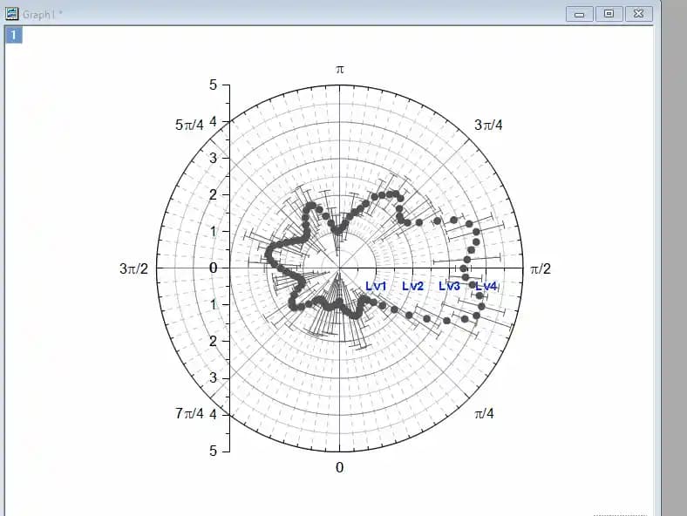The image size is (687, 516).
Task: Select the Lv3 text label
Action: tap(449, 287)
